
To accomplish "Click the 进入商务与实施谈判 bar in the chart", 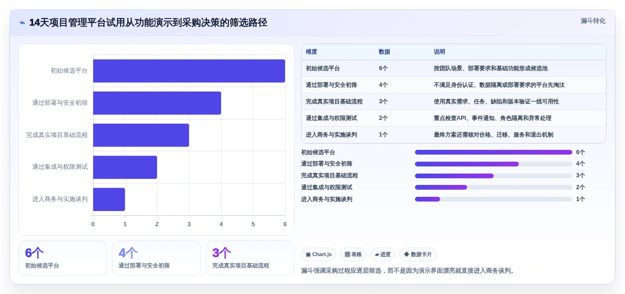I will (109, 199).
